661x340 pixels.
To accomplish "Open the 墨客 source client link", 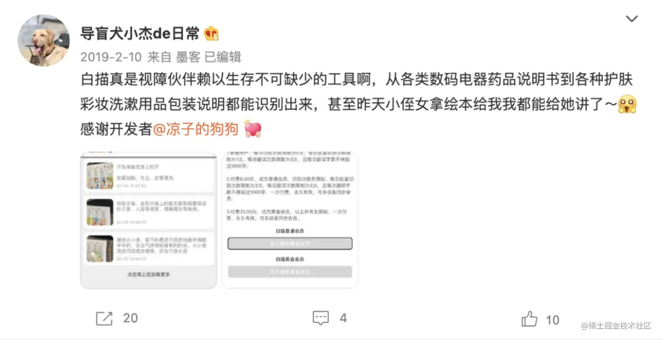I will click(188, 57).
